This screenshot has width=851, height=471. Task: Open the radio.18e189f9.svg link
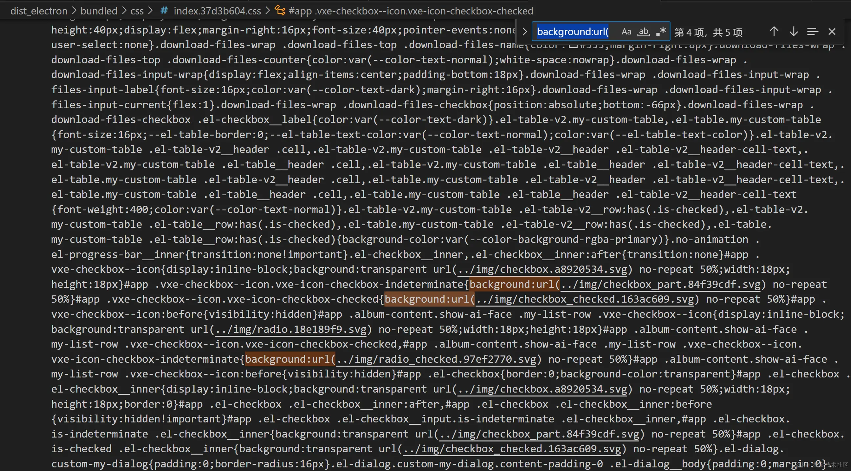[x=291, y=329]
